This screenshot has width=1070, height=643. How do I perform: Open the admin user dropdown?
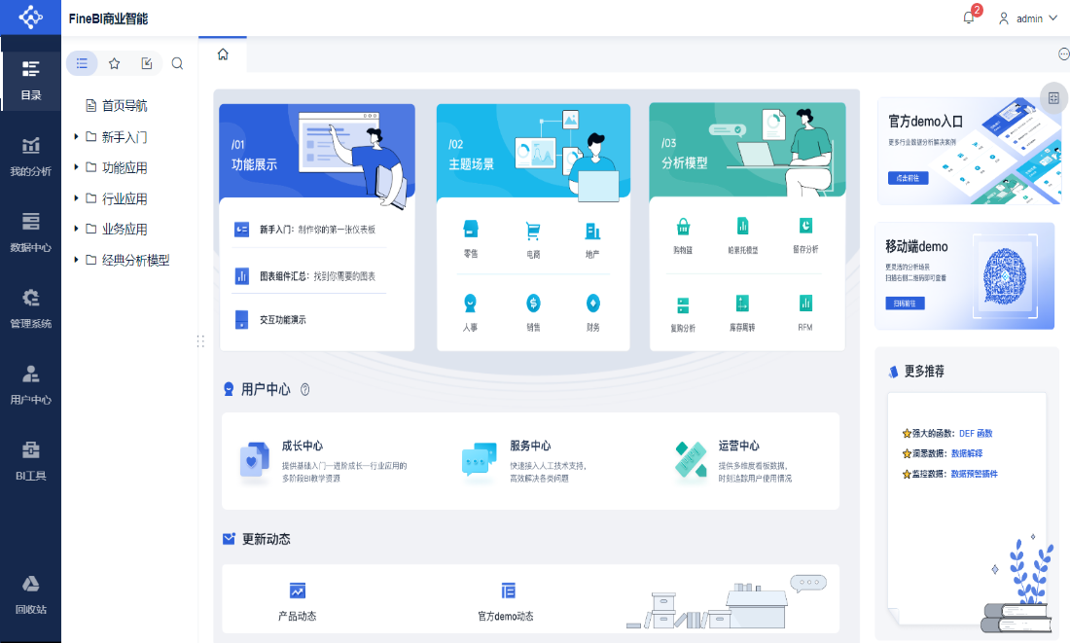(1028, 18)
